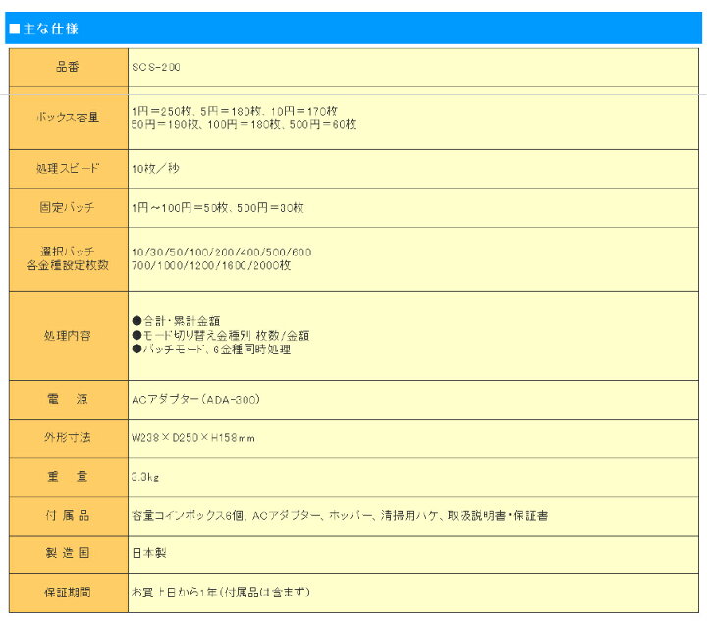707x624 pixels.
Task: Click the 固定バッチ label cell
Action: coord(69,208)
